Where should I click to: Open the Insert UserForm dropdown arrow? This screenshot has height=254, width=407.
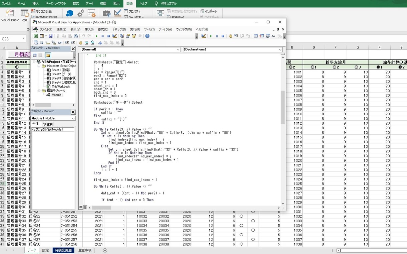pos(46,36)
